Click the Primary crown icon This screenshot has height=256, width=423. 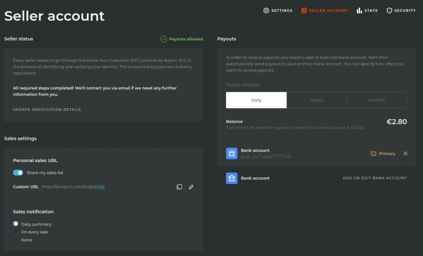tap(373, 154)
